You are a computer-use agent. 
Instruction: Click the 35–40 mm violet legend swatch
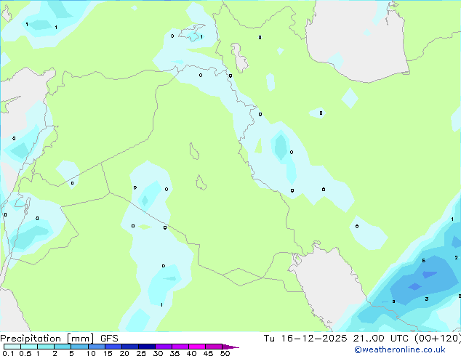coord(180,347)
